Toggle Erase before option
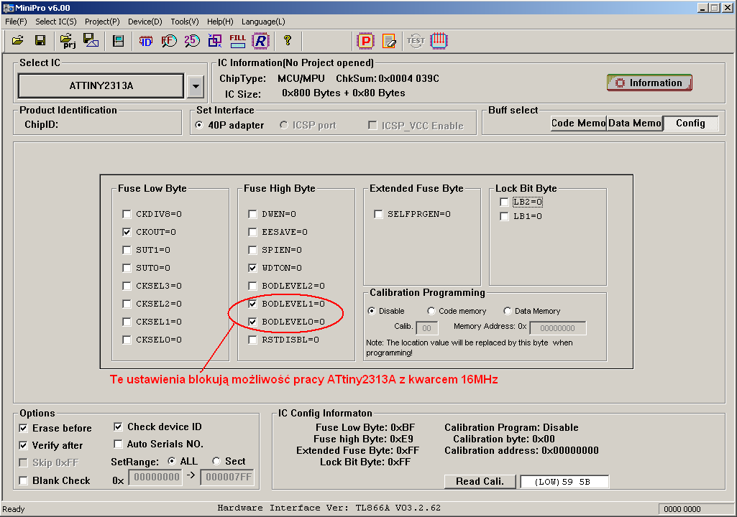The height and width of the screenshot is (517, 737). pyautogui.click(x=23, y=428)
